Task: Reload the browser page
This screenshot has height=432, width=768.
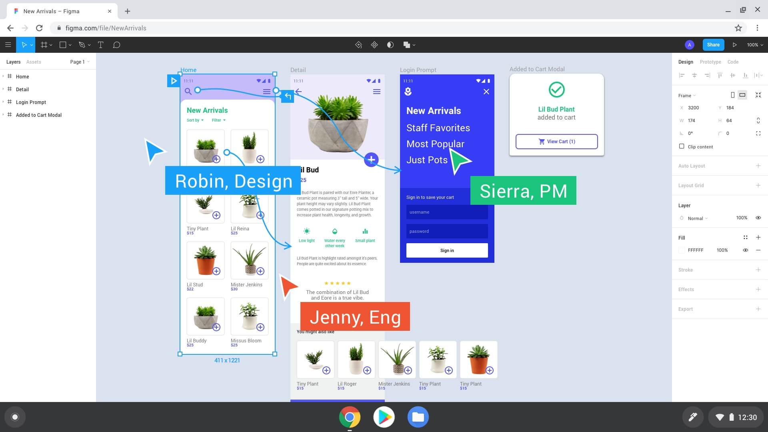Action: [x=39, y=28]
